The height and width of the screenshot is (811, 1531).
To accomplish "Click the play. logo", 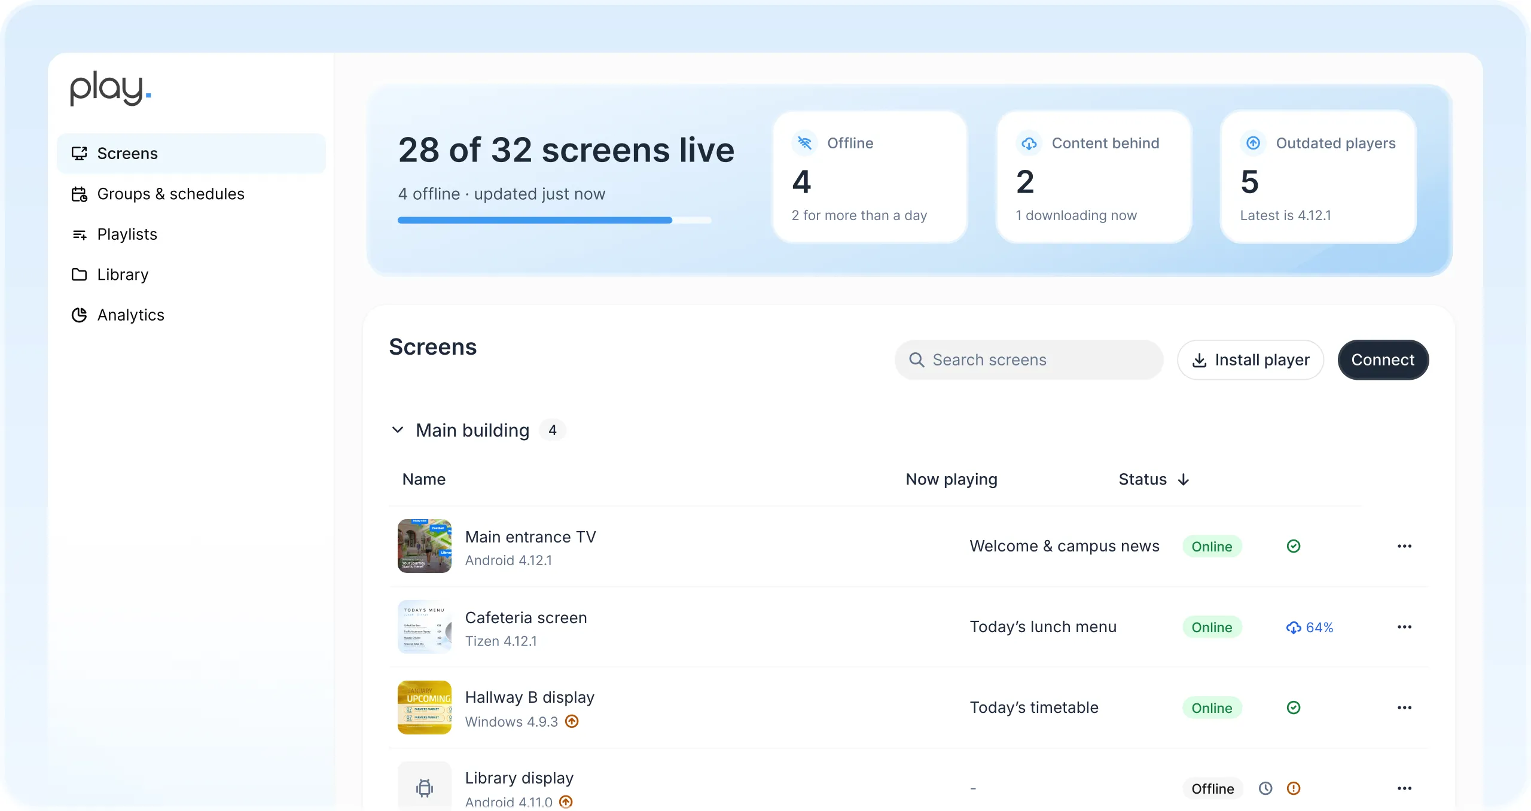I will pos(111,89).
